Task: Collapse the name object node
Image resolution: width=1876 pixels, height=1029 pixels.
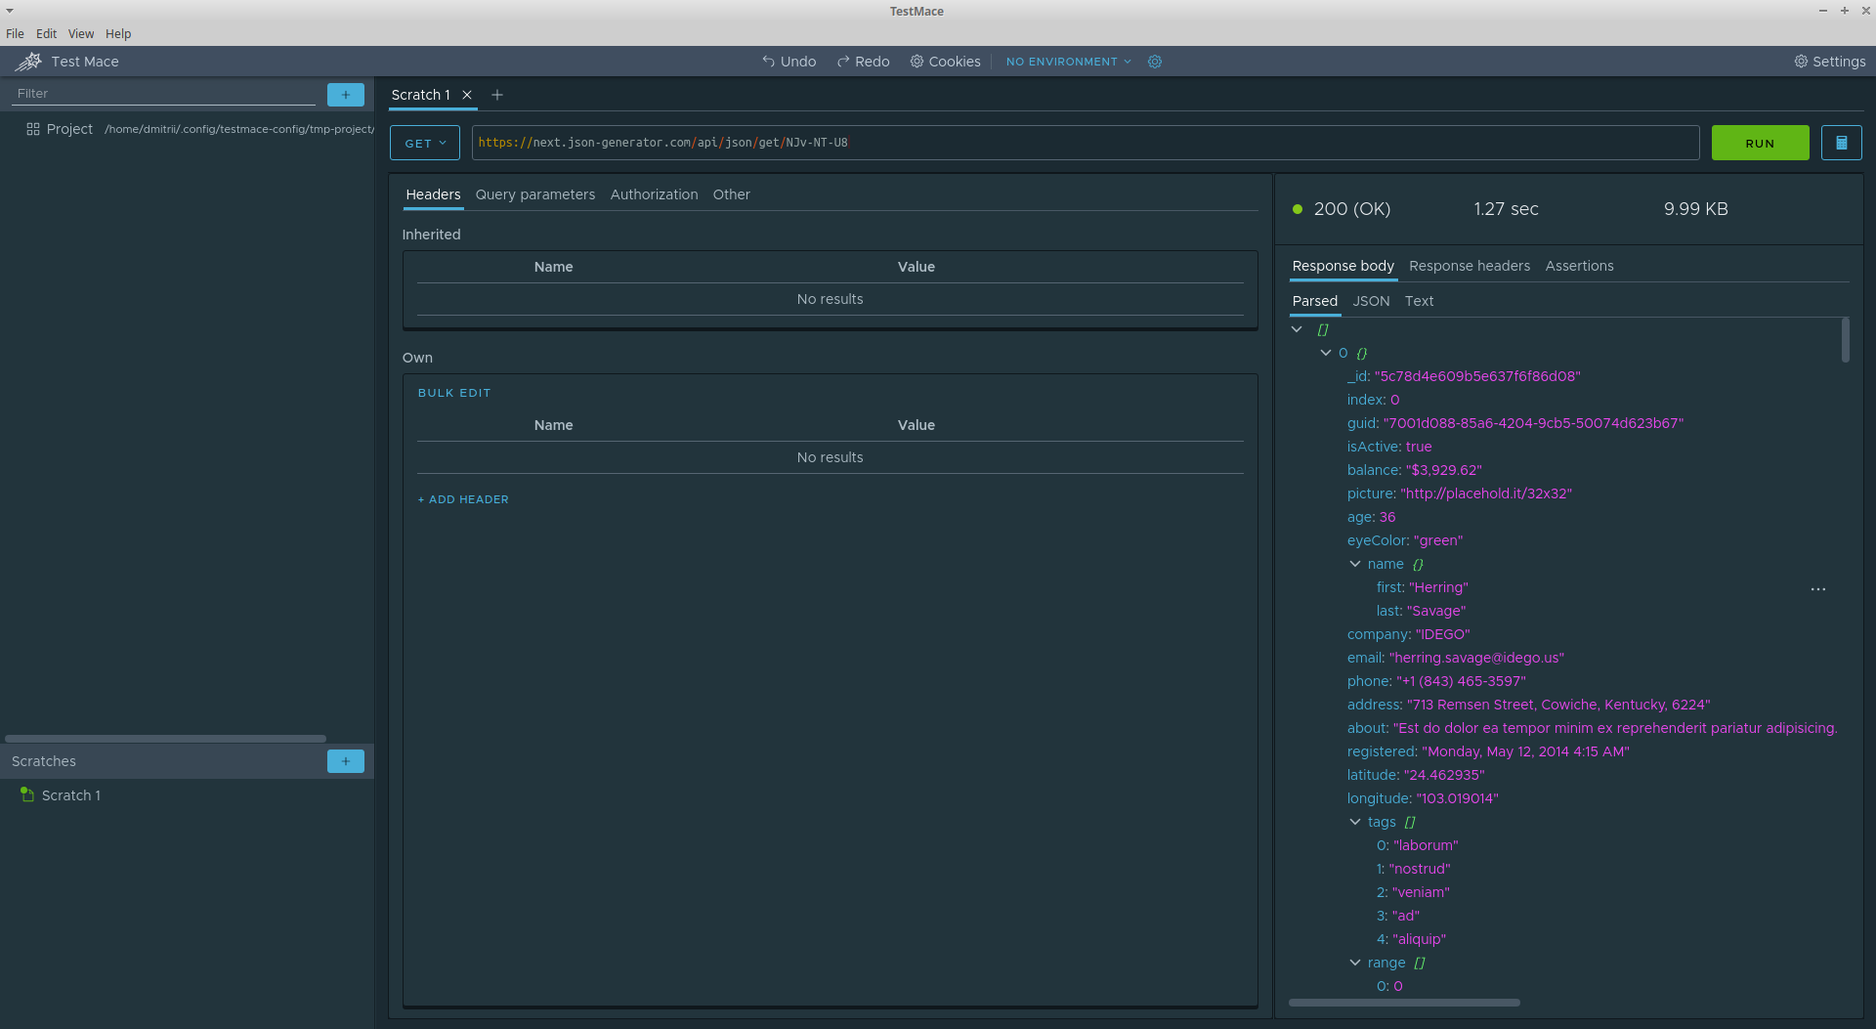Action: point(1355,564)
